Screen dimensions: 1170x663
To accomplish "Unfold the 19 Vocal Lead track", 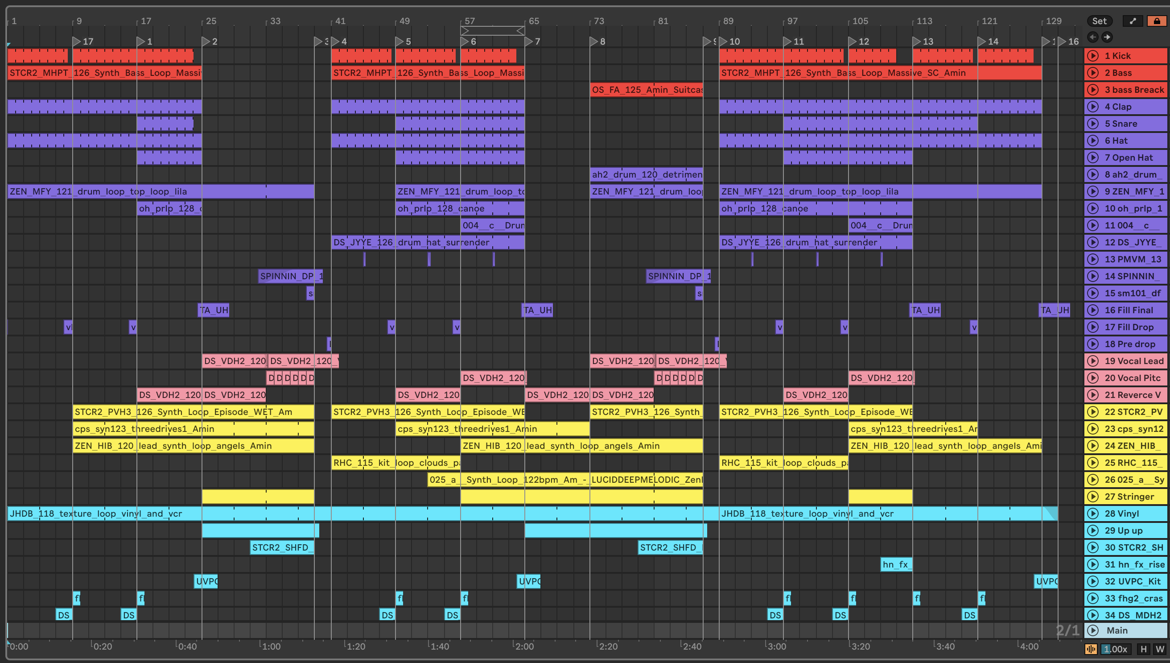I will pos(1092,361).
